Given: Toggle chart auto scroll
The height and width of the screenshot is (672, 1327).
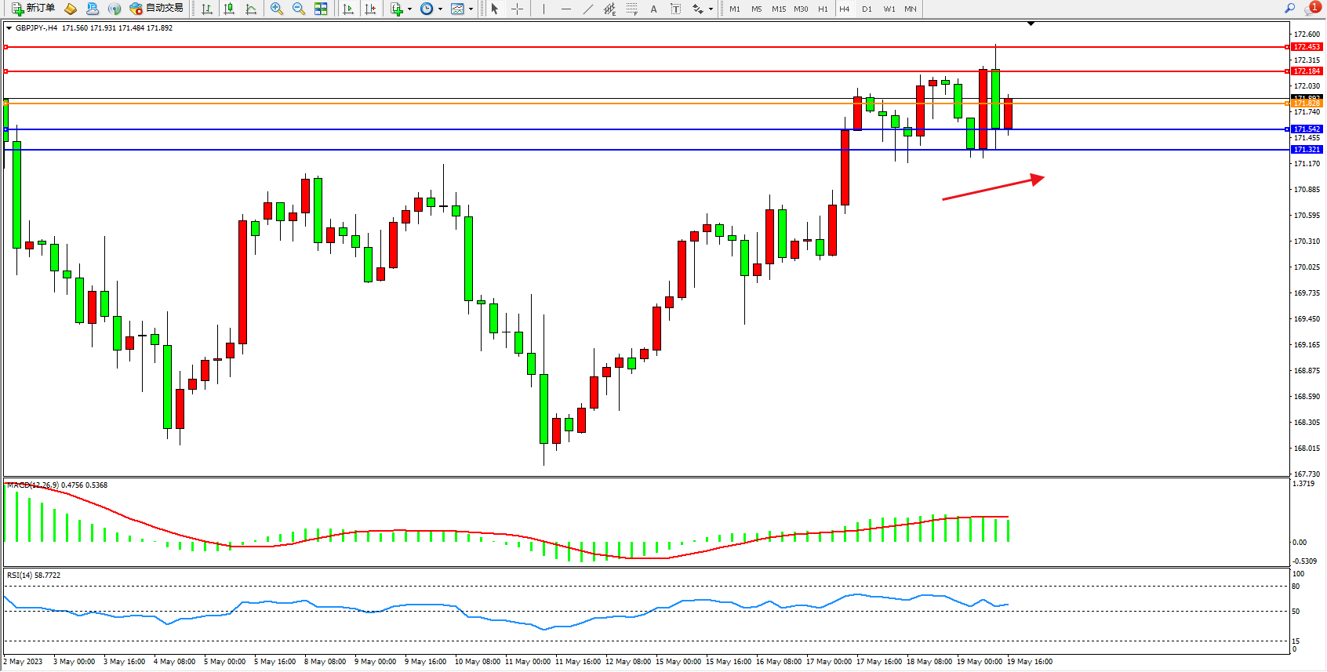Looking at the screenshot, I should point(348,9).
